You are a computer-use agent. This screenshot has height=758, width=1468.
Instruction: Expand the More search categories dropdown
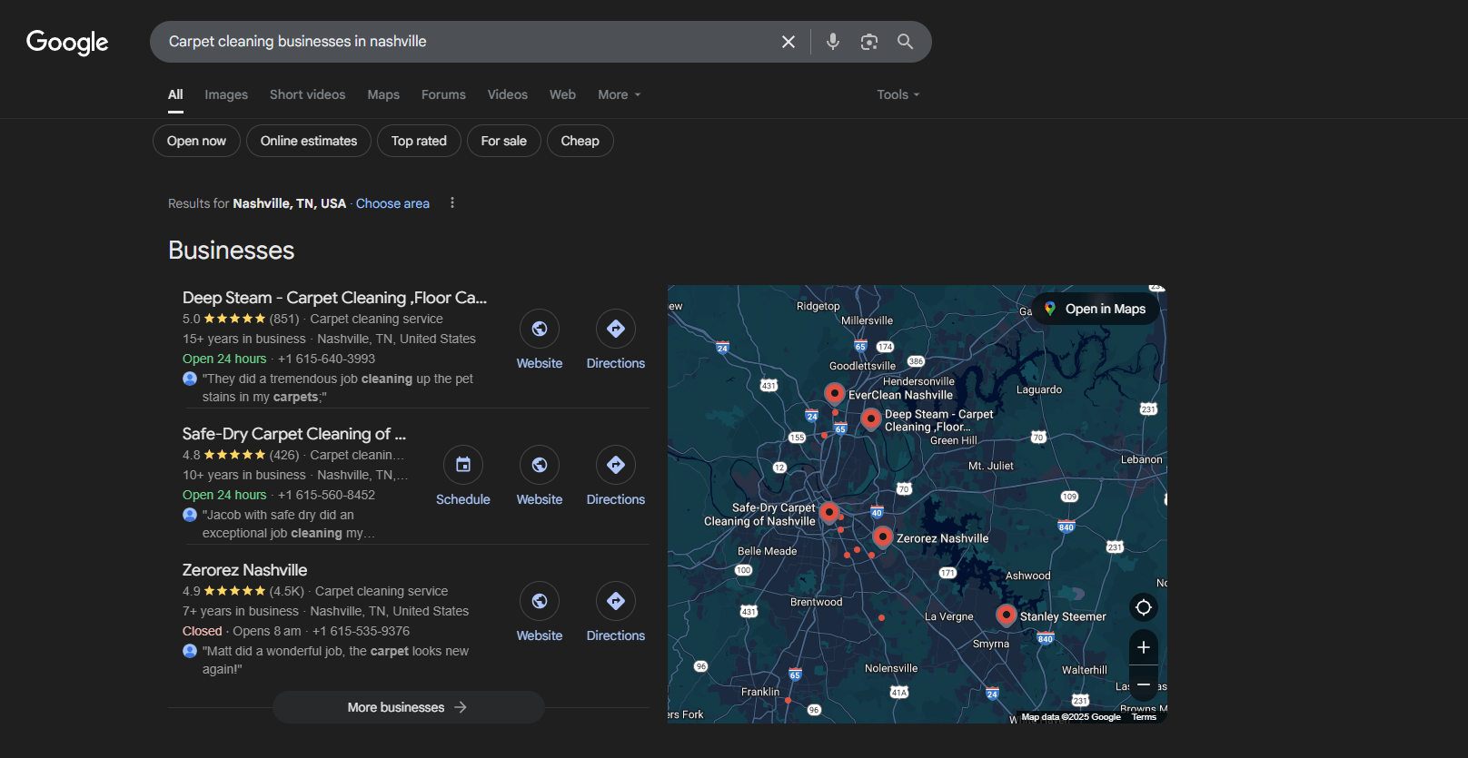(x=619, y=94)
